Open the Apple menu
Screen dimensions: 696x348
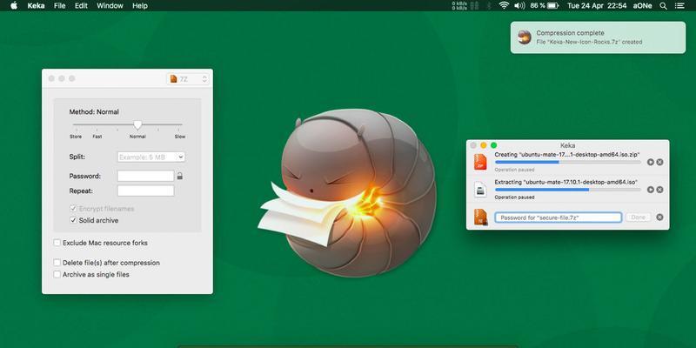click(x=13, y=5)
